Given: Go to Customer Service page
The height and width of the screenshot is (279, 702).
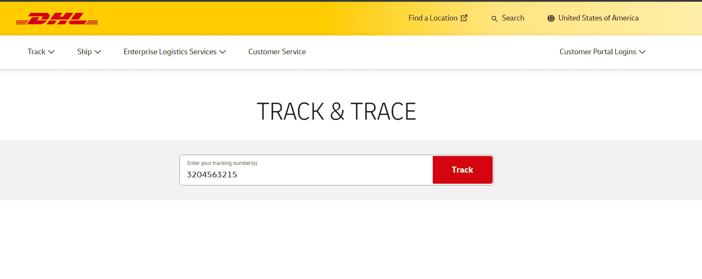Looking at the screenshot, I should [x=277, y=52].
